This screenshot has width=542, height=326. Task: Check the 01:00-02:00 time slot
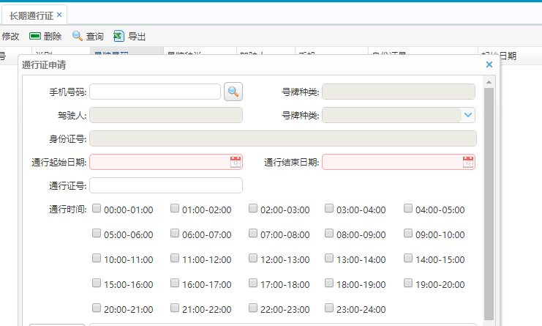coord(175,208)
